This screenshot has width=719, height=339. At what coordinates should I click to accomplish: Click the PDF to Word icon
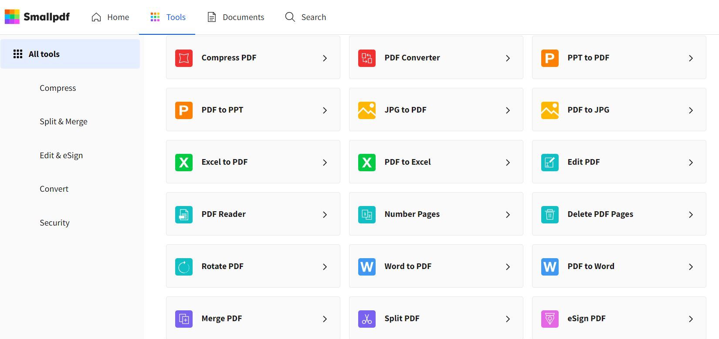pyautogui.click(x=550, y=266)
